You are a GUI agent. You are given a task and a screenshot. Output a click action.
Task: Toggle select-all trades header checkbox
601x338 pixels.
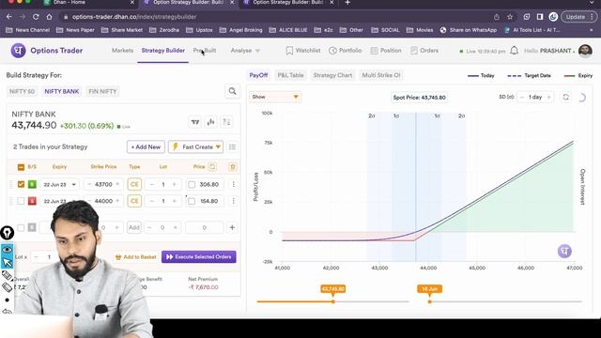(x=21, y=167)
